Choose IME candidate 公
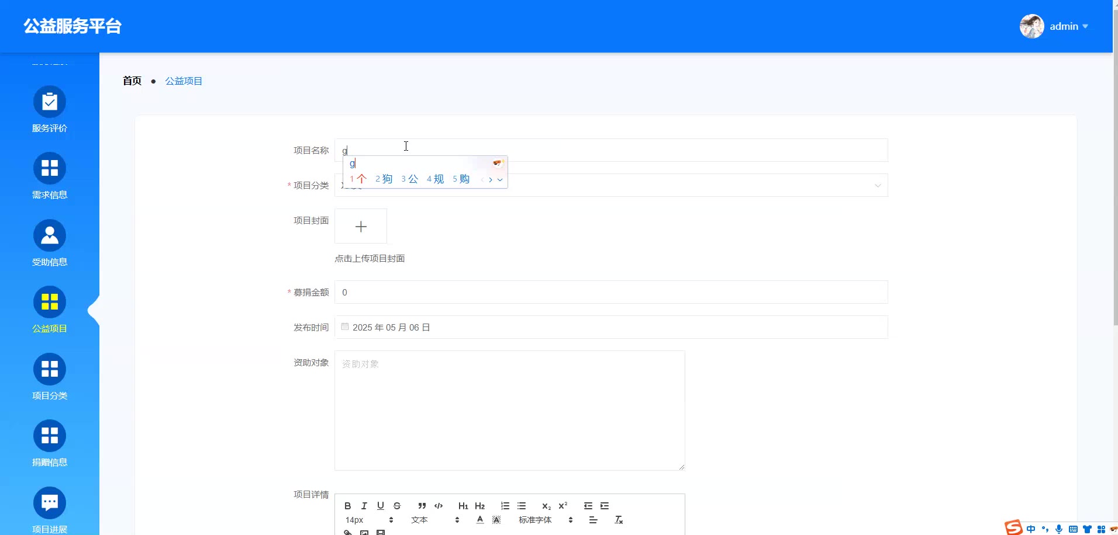The width and height of the screenshot is (1118, 535). [x=410, y=179]
